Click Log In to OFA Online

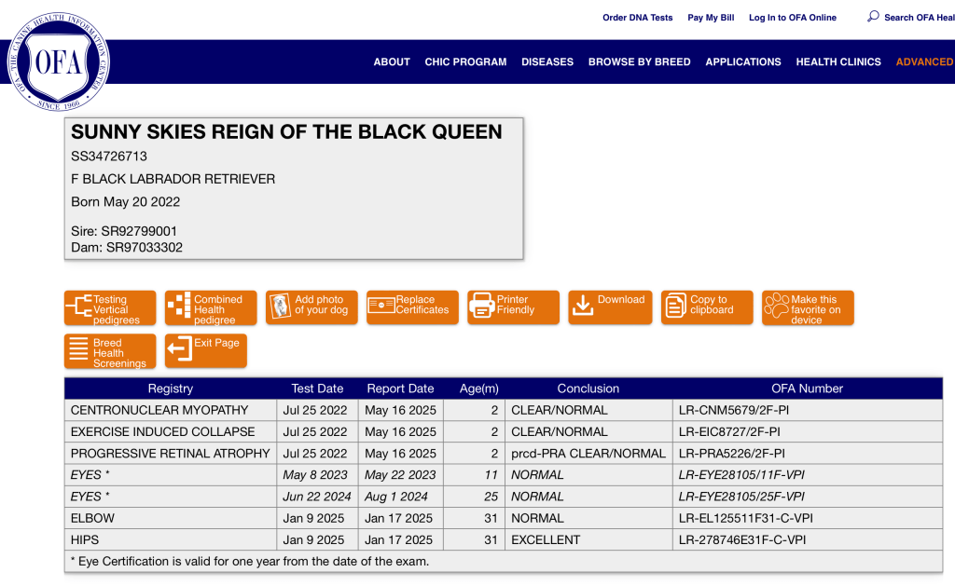(792, 18)
